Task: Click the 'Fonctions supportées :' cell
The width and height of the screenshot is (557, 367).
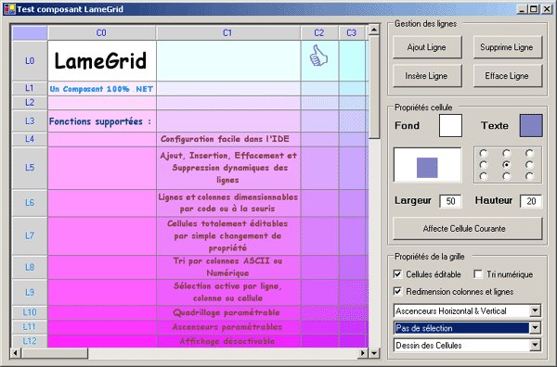Action: 102,121
